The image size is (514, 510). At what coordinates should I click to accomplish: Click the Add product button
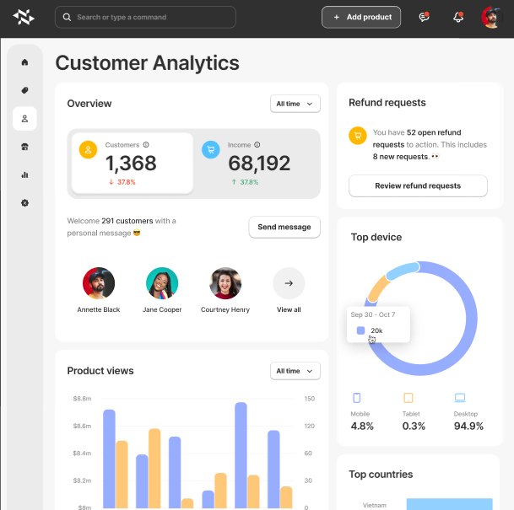pyautogui.click(x=361, y=17)
